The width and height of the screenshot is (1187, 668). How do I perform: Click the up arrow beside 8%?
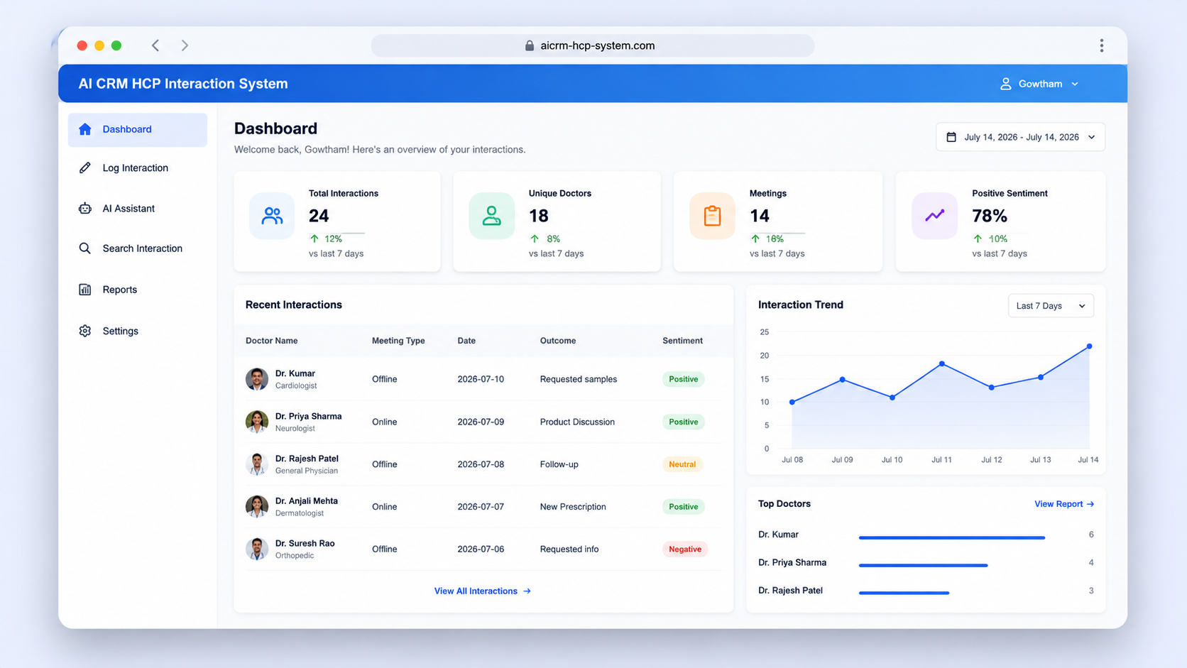click(x=535, y=239)
